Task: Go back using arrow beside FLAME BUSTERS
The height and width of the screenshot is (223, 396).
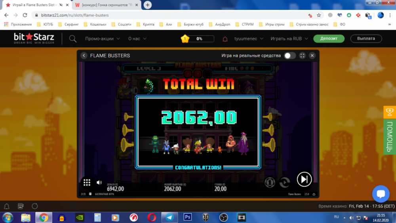Action: pyautogui.click(x=84, y=55)
